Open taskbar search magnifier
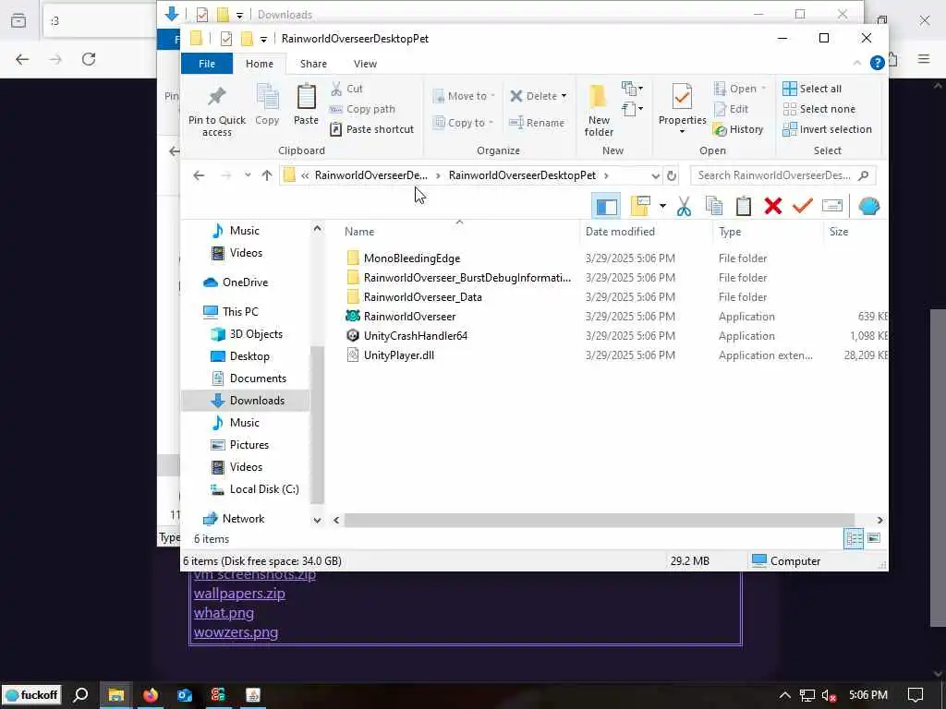Viewport: 946px width, 709px height. coord(80,695)
